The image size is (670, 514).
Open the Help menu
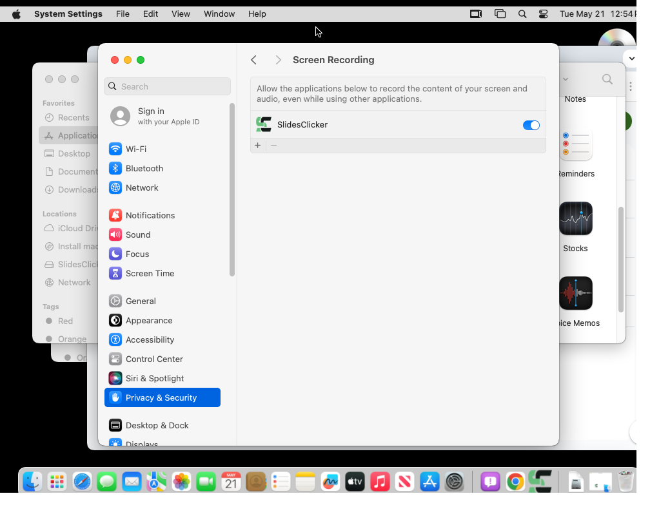click(x=257, y=14)
